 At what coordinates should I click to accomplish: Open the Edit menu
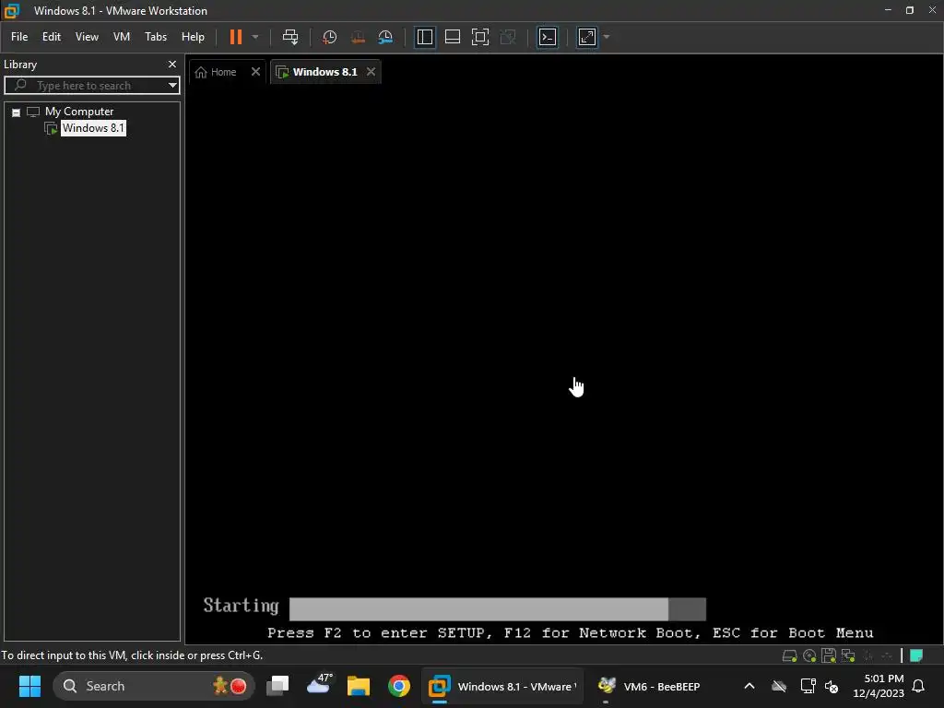click(x=52, y=37)
